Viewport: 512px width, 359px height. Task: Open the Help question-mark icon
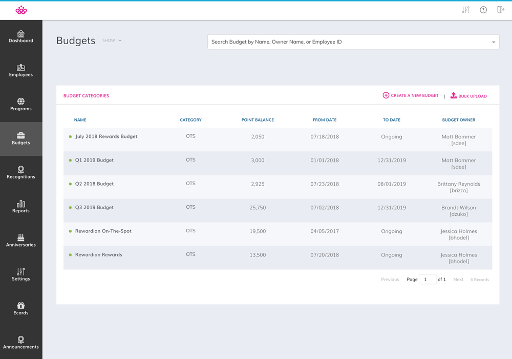pyautogui.click(x=483, y=9)
